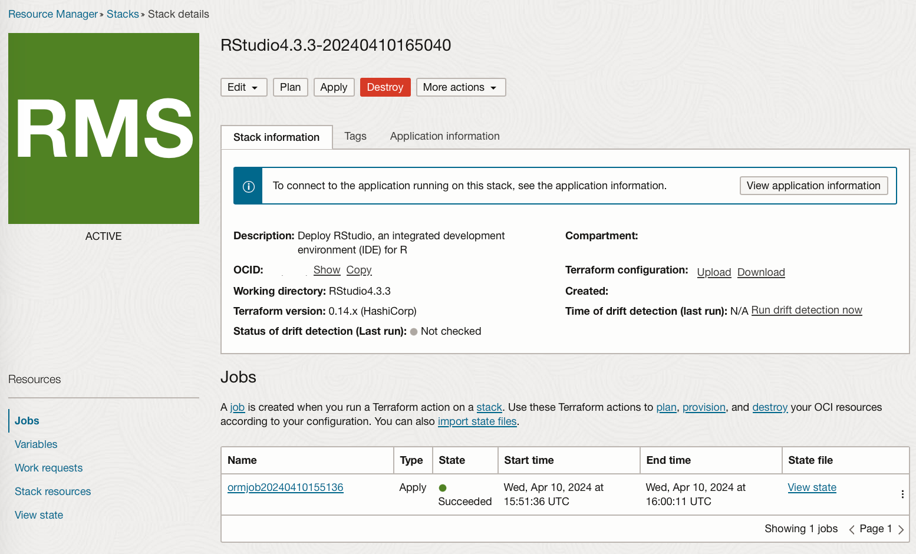Select Jobs in the Resources sidebar
This screenshot has height=554, width=916.
point(27,421)
